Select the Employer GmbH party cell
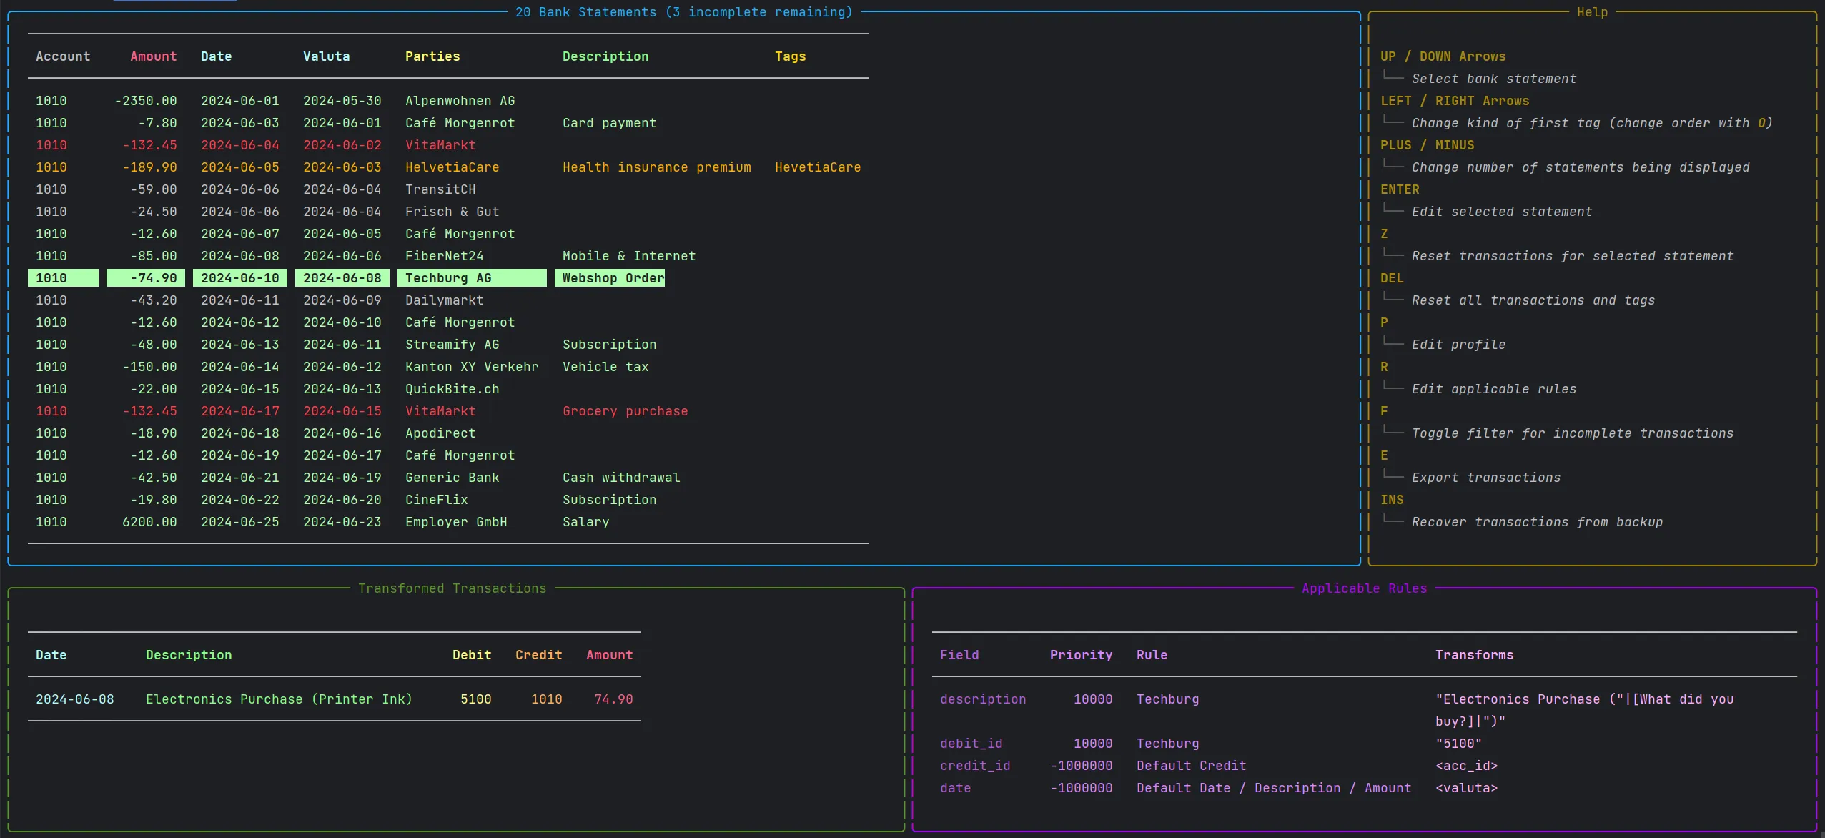 tap(455, 522)
